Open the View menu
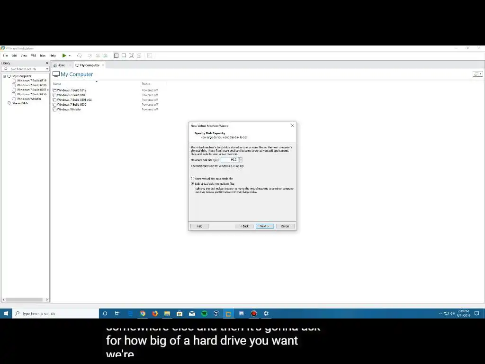This screenshot has width=485, height=364. pyautogui.click(x=24, y=56)
